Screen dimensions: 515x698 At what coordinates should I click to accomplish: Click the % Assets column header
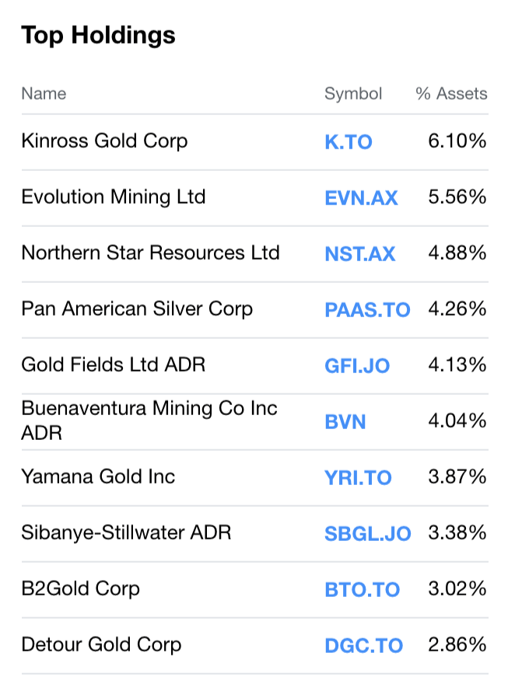click(451, 94)
